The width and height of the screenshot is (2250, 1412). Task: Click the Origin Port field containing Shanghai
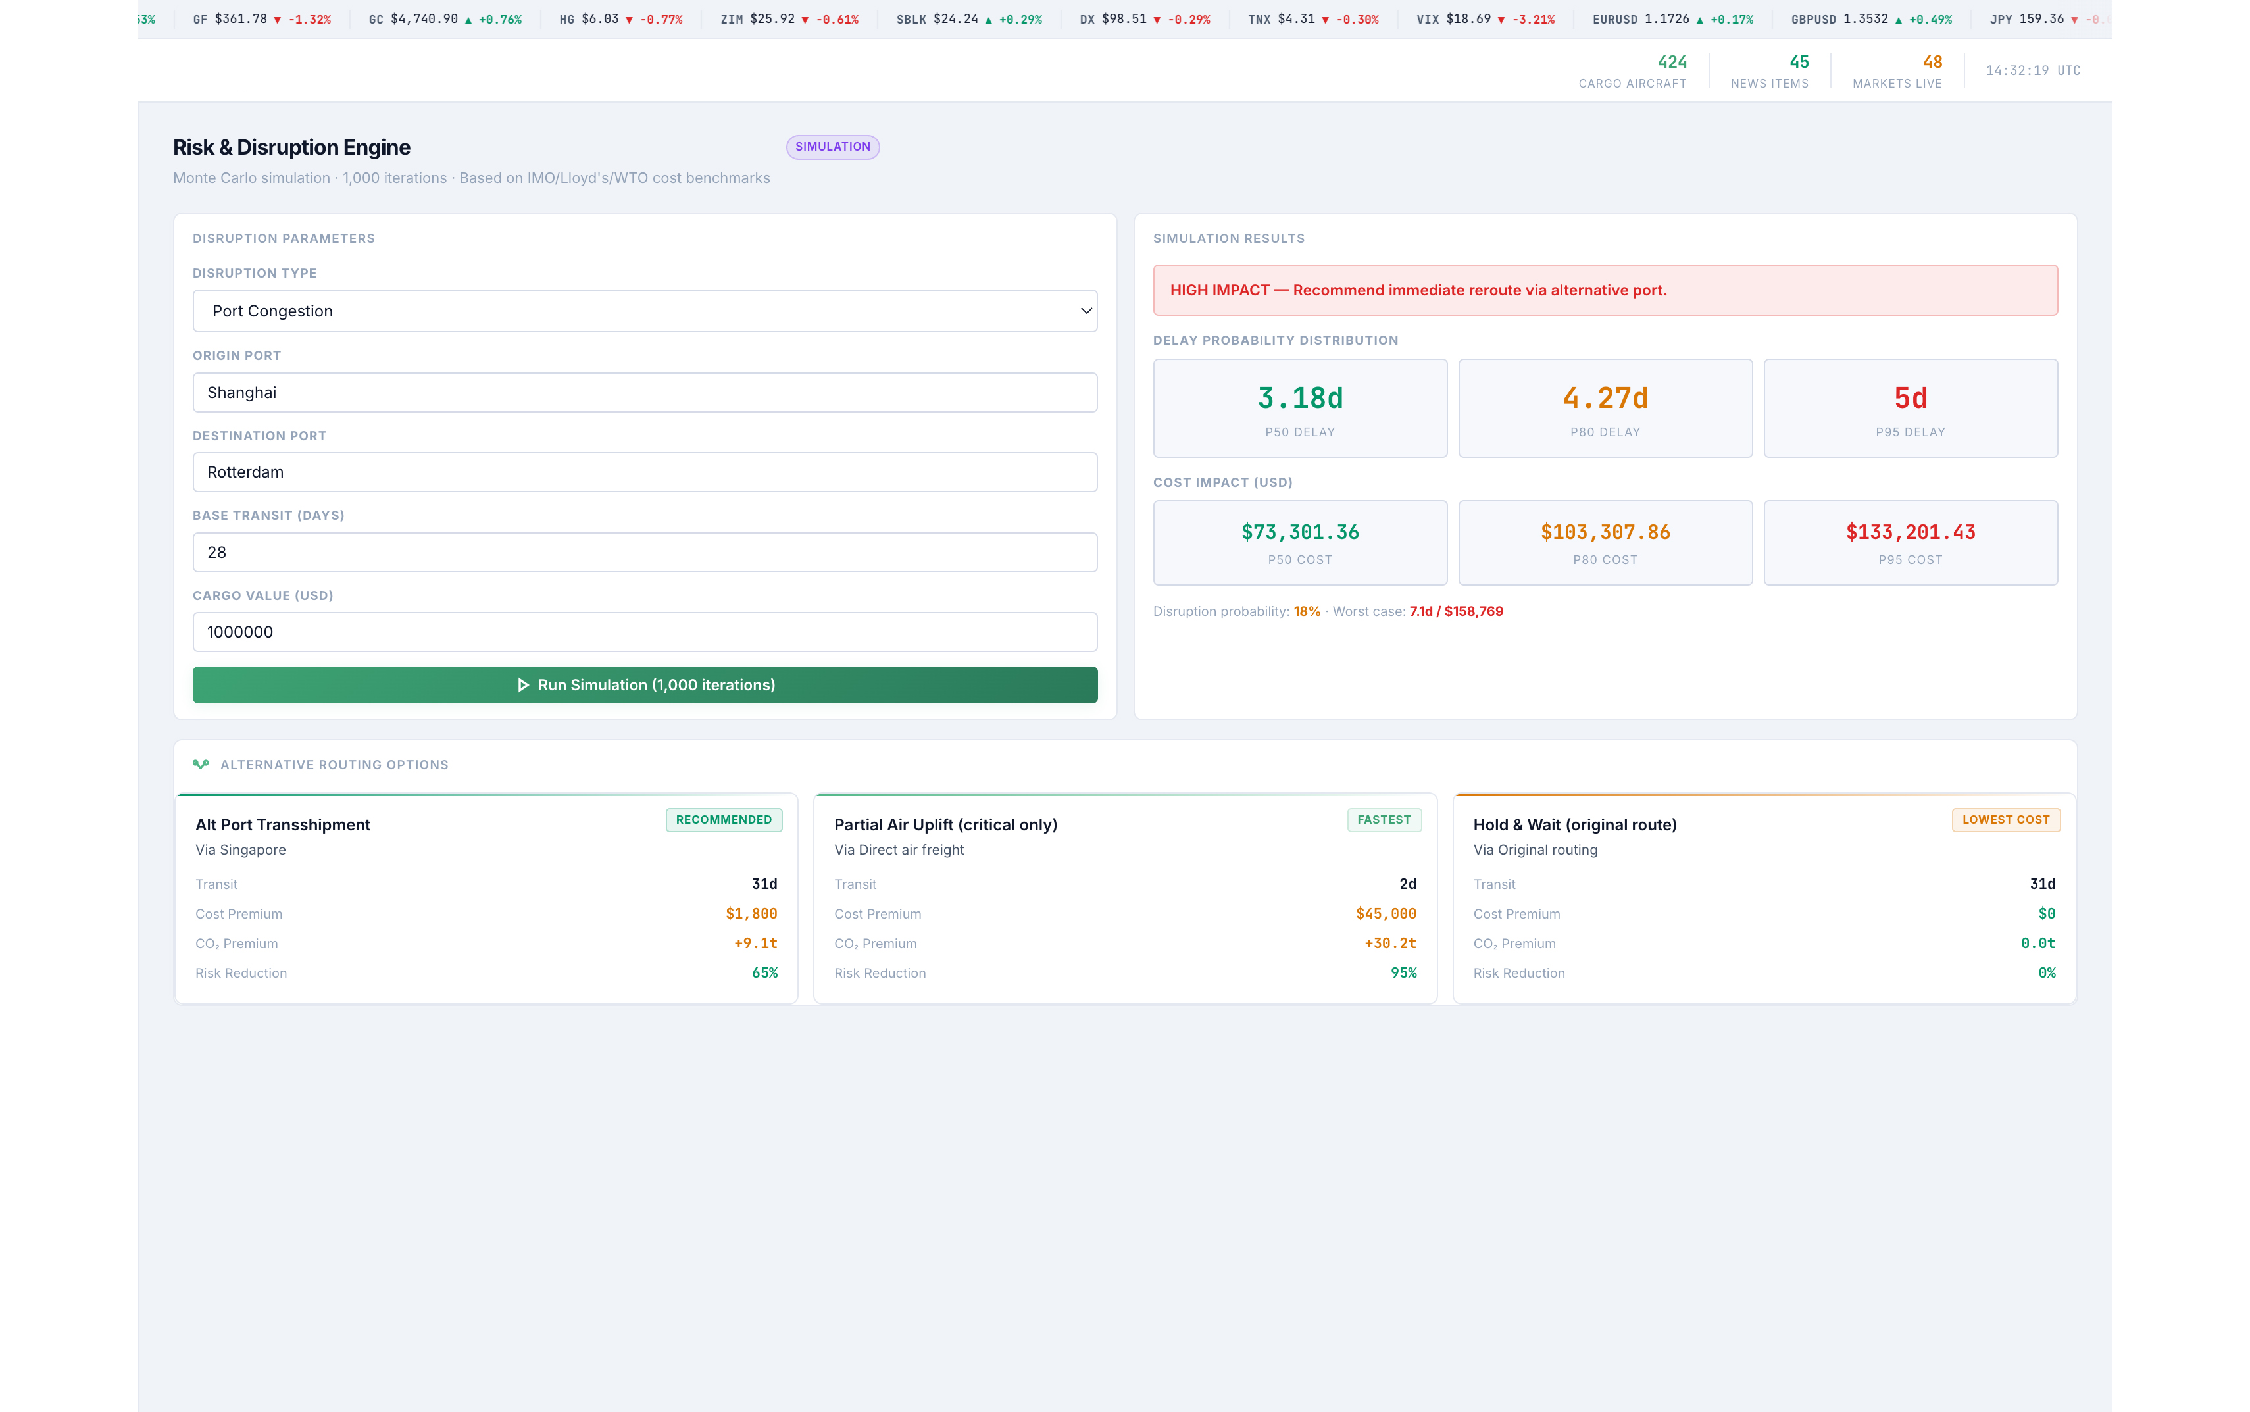(644, 392)
